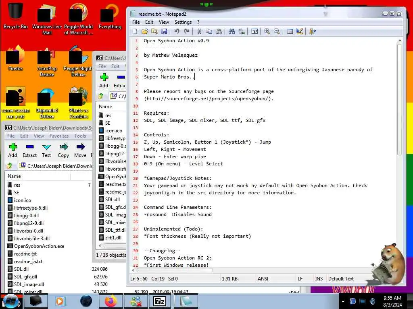Screen dimensions: 413x309
Task: Click Default Text scheme in Notepad2 status bar
Action: tap(341, 279)
